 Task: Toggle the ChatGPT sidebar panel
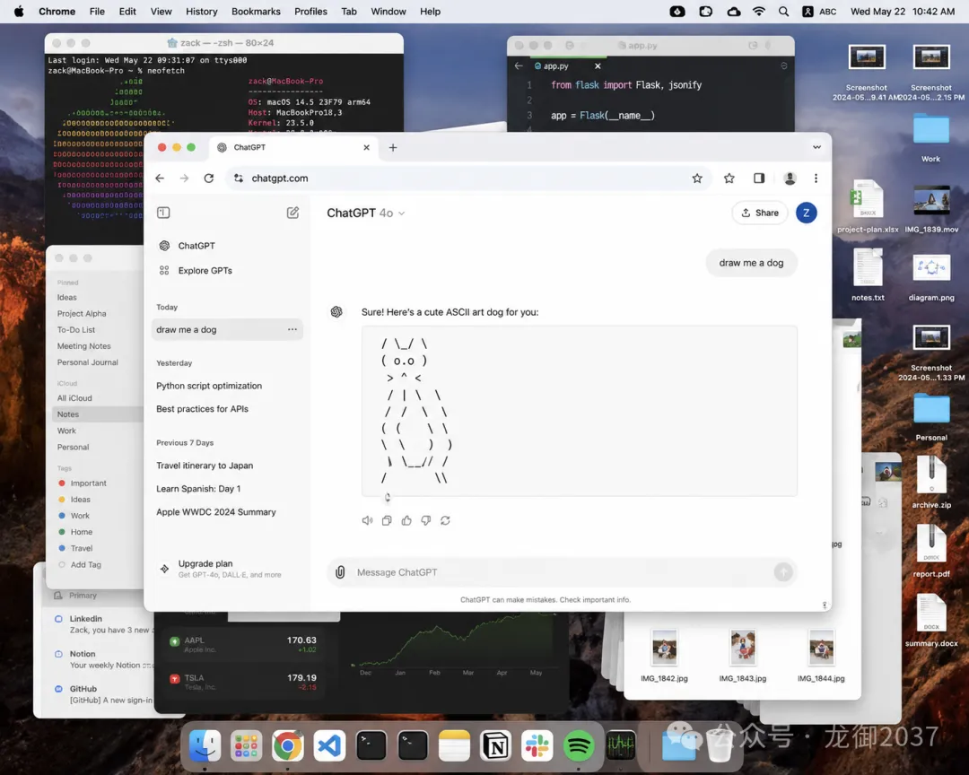[x=163, y=213]
